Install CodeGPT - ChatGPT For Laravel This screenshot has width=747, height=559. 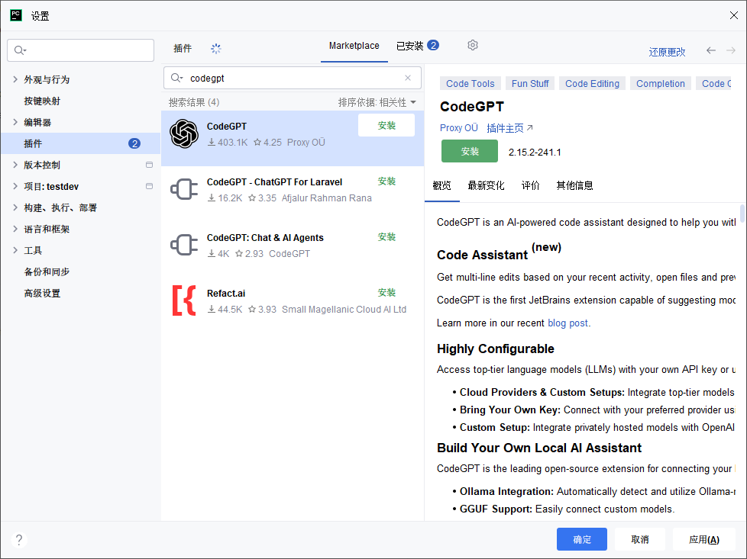(386, 182)
